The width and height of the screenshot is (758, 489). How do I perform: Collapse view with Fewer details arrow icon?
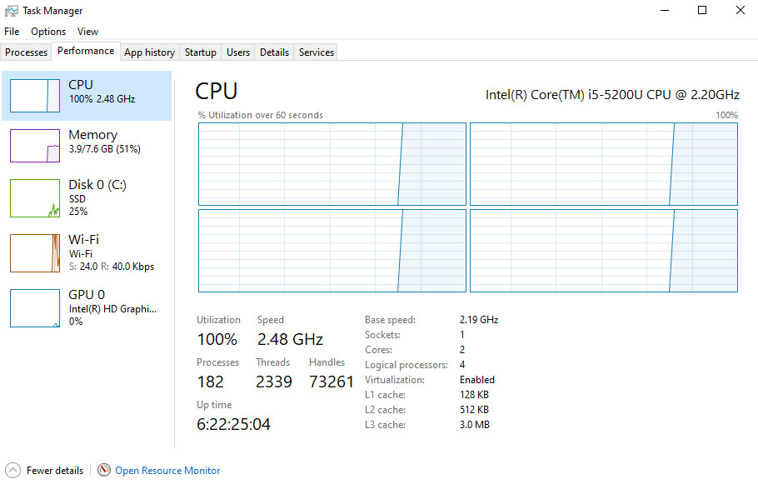(x=13, y=470)
